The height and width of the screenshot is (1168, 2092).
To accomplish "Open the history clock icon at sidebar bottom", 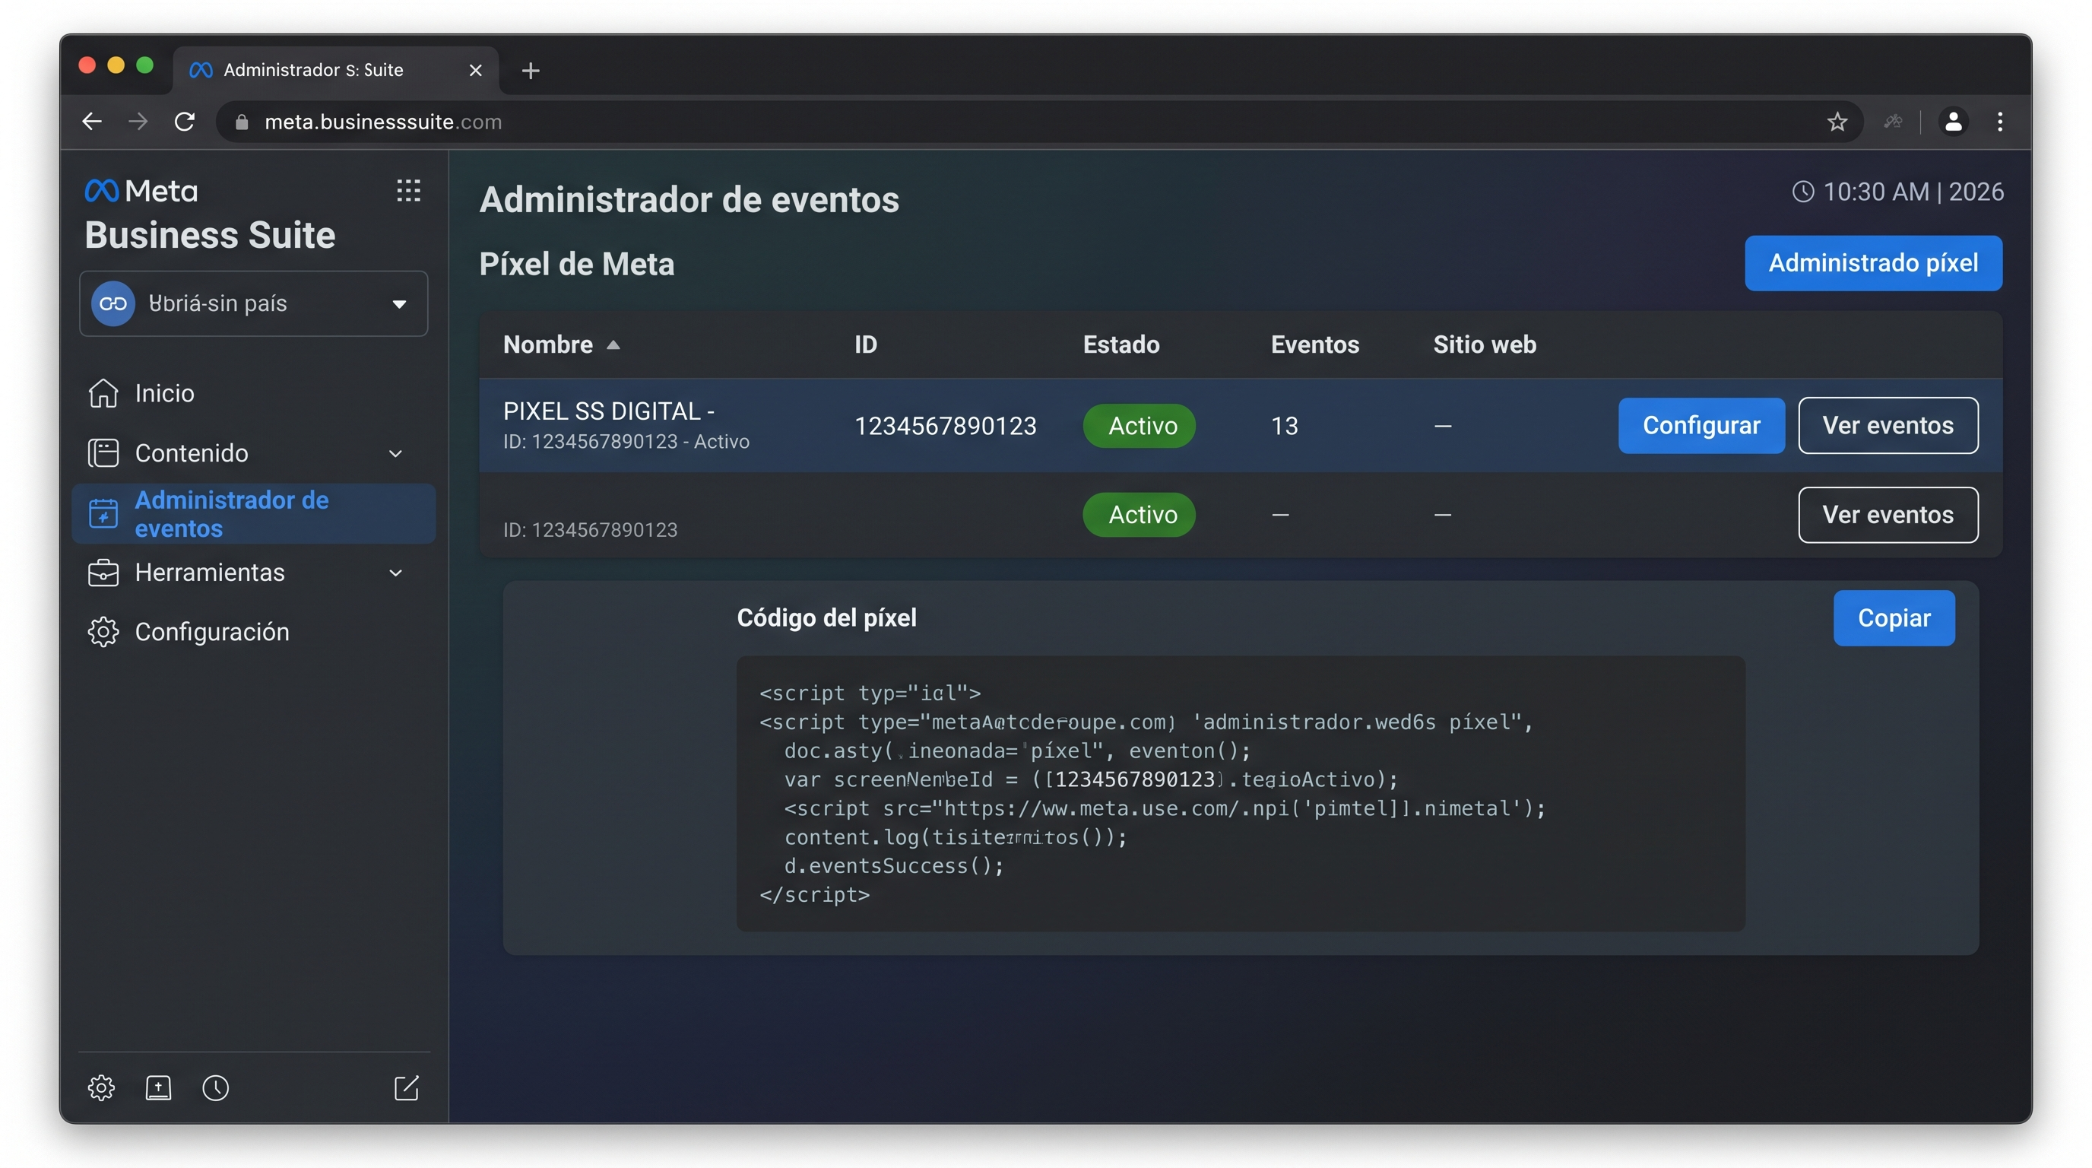I will pos(215,1087).
